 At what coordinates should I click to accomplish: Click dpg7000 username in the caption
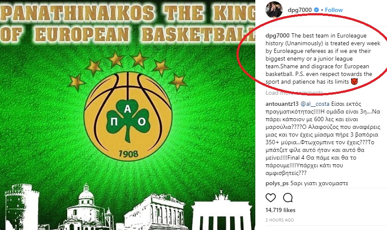pyautogui.click(x=278, y=36)
